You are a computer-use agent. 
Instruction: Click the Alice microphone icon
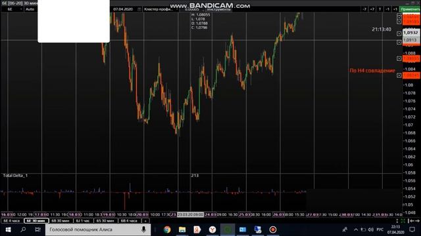pyautogui.click(x=143, y=229)
